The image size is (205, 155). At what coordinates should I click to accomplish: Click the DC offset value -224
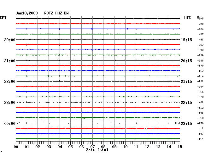pos(200,29)
